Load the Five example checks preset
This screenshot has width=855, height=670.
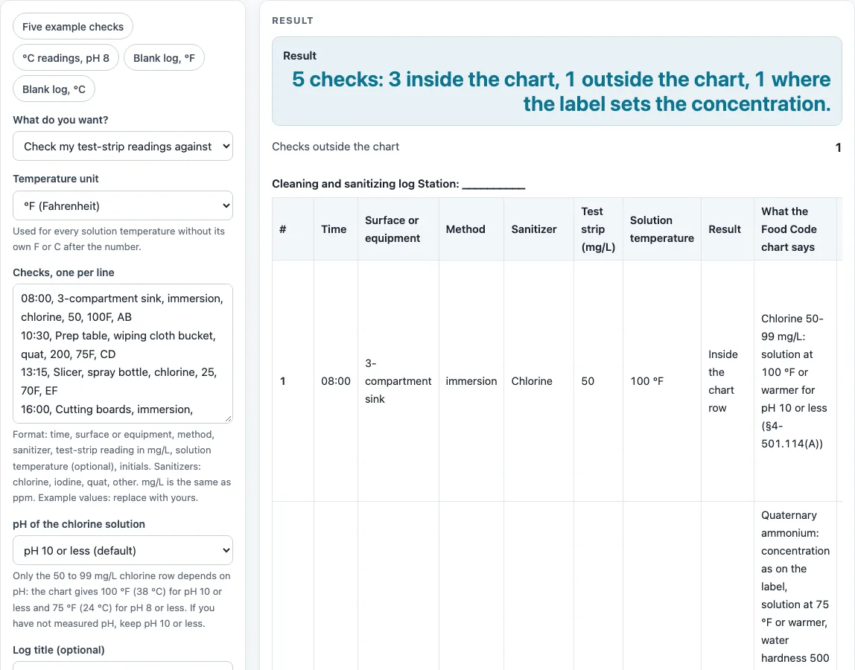coord(72,27)
